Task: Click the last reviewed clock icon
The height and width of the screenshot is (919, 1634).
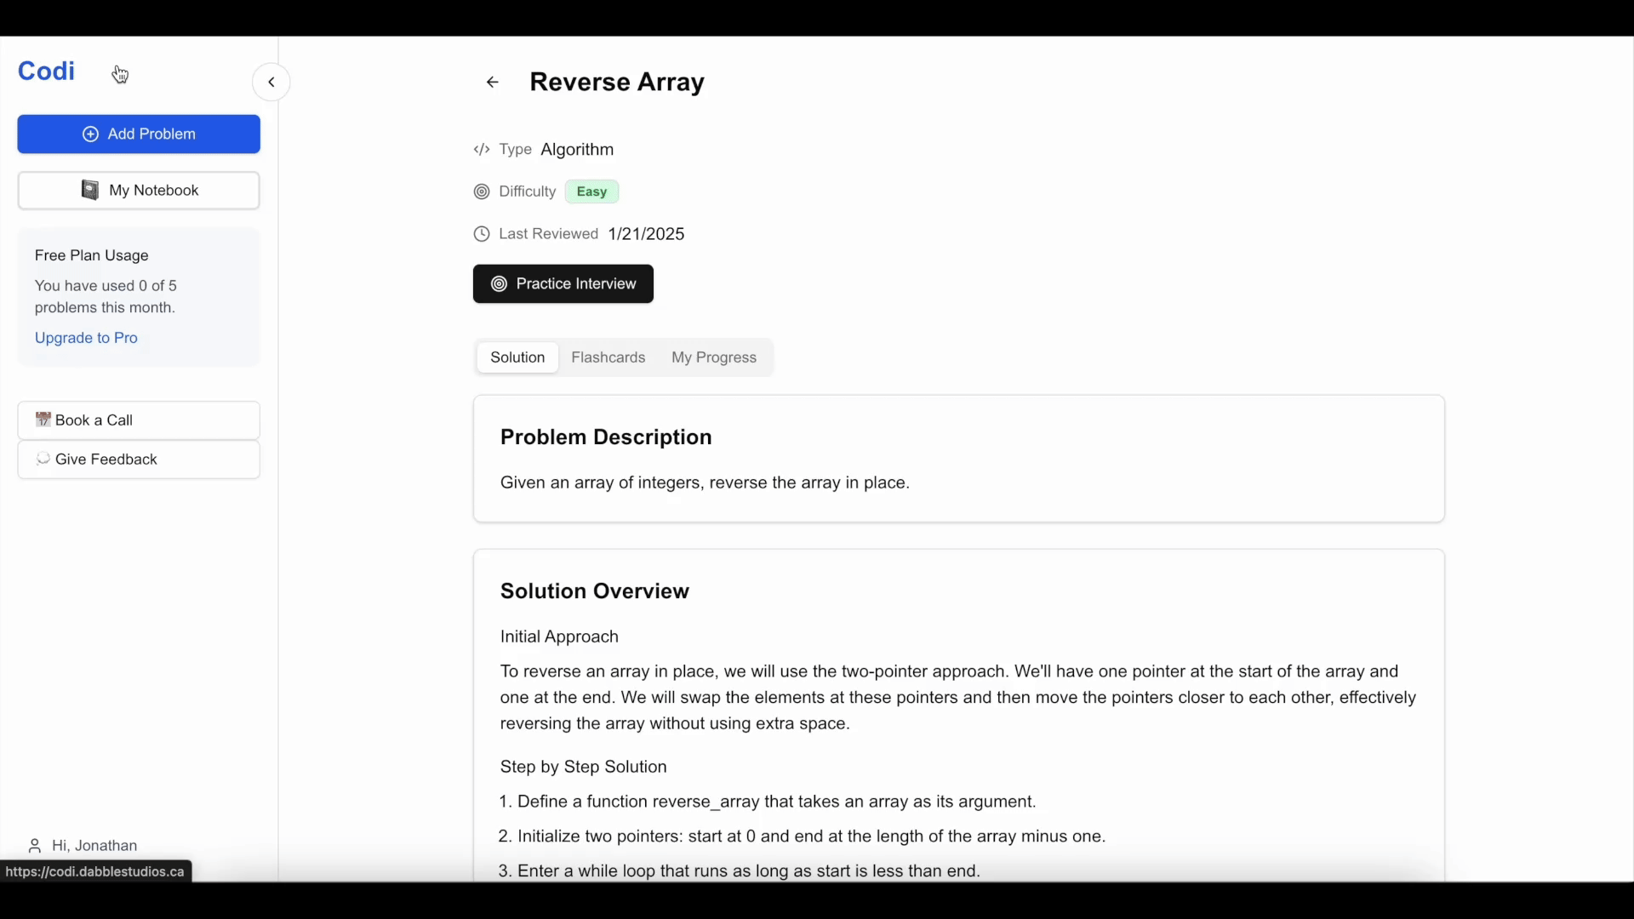Action: point(480,233)
